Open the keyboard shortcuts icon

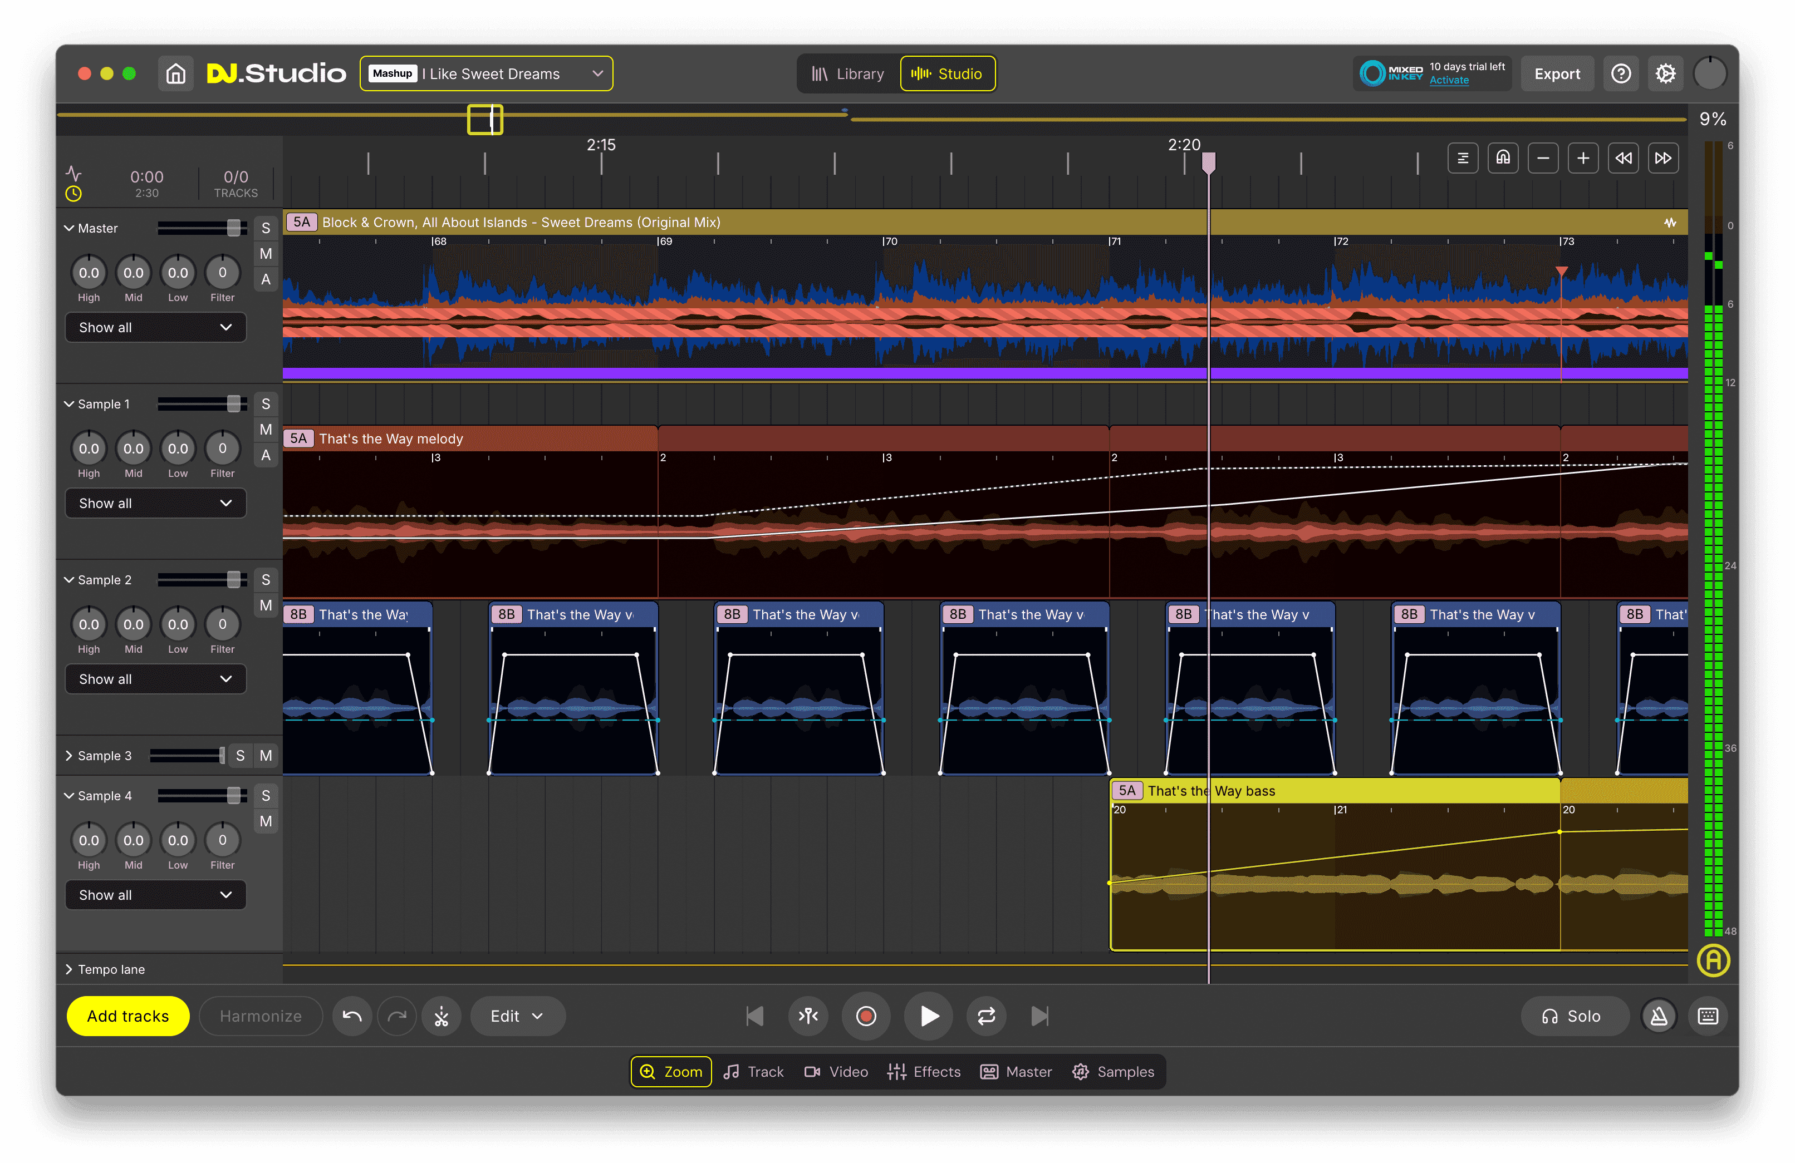point(1708,1016)
